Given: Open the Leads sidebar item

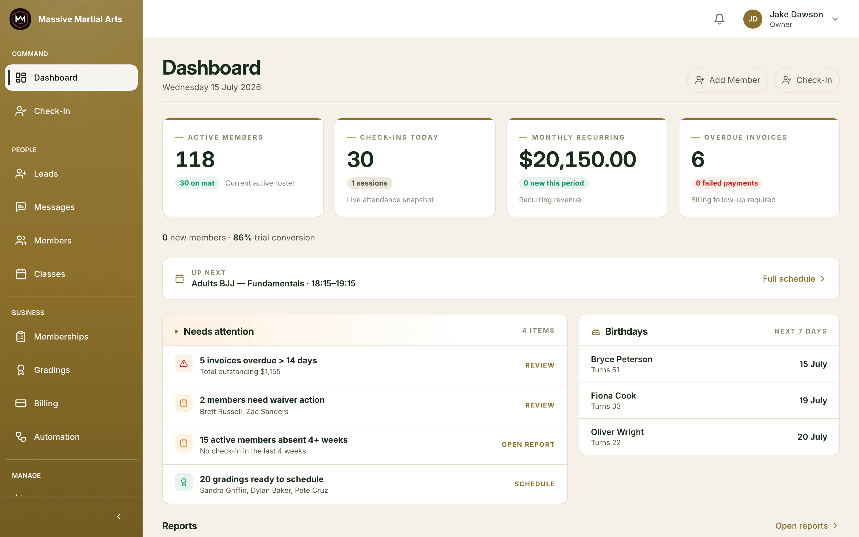Looking at the screenshot, I should click(x=71, y=174).
